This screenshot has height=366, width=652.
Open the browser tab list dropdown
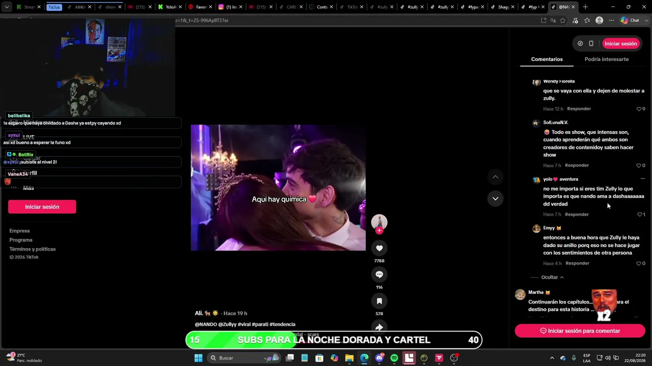click(x=7, y=7)
